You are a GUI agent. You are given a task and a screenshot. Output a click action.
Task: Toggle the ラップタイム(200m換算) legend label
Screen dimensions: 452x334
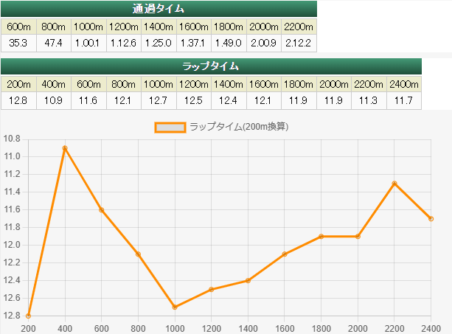tap(238, 127)
